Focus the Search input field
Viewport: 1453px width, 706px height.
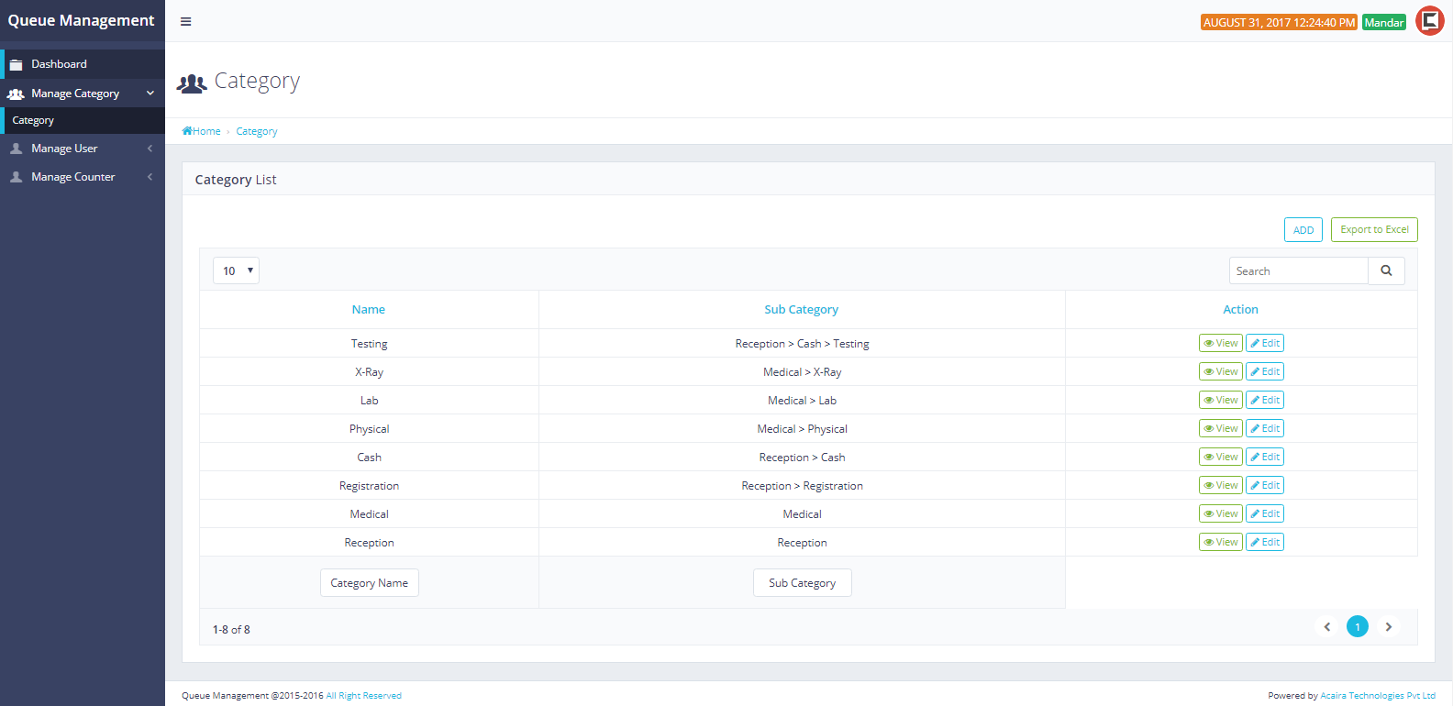tap(1298, 270)
